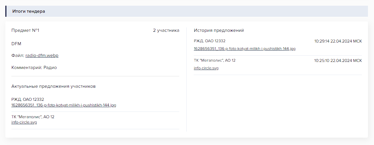Click the 10:25:10 22.04.2024 timestamp
The width and height of the screenshot is (374, 145).
click(x=338, y=61)
